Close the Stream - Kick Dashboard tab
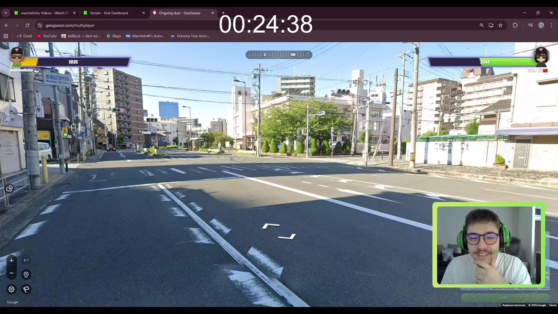 [143, 13]
